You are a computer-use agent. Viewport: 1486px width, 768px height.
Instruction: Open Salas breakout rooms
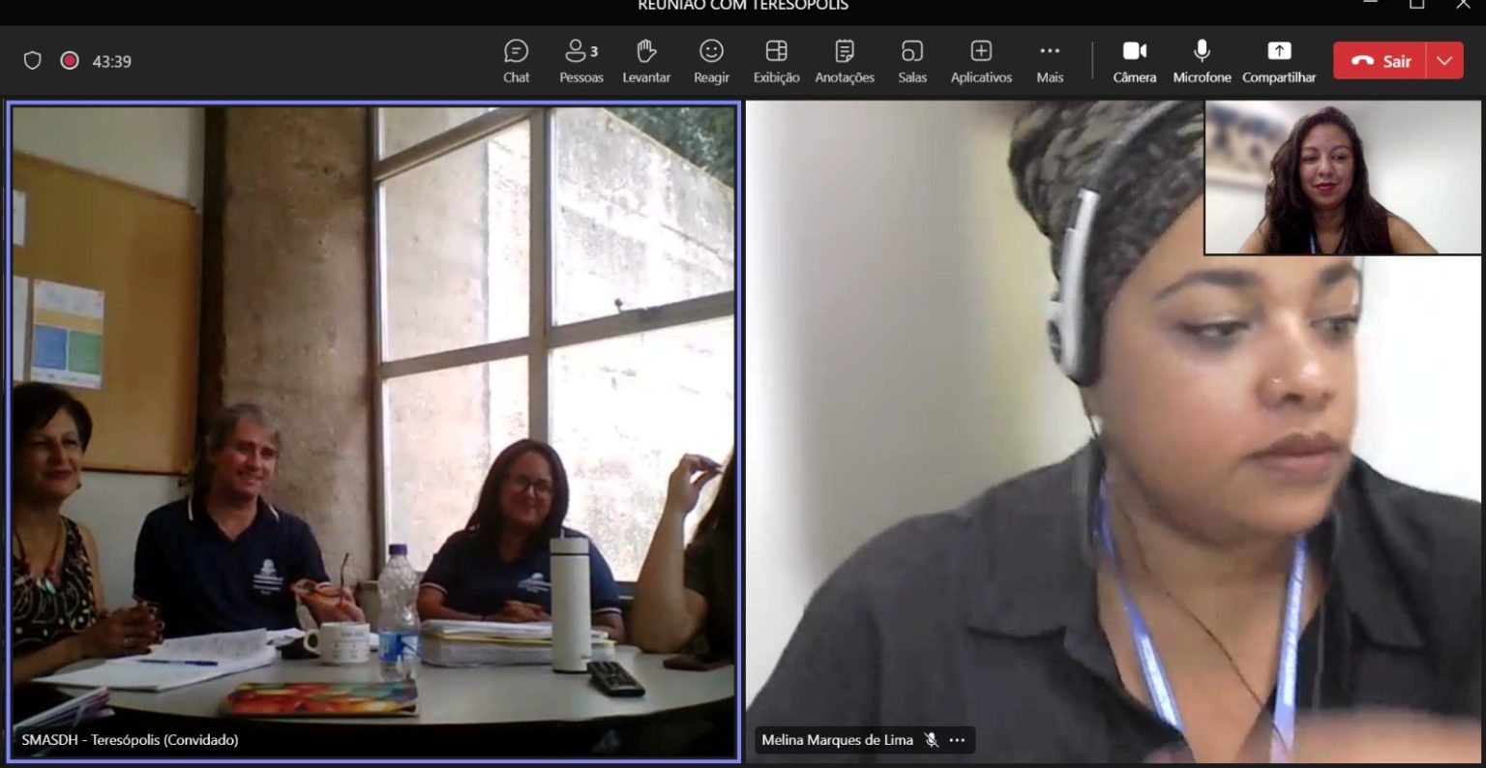(911, 61)
